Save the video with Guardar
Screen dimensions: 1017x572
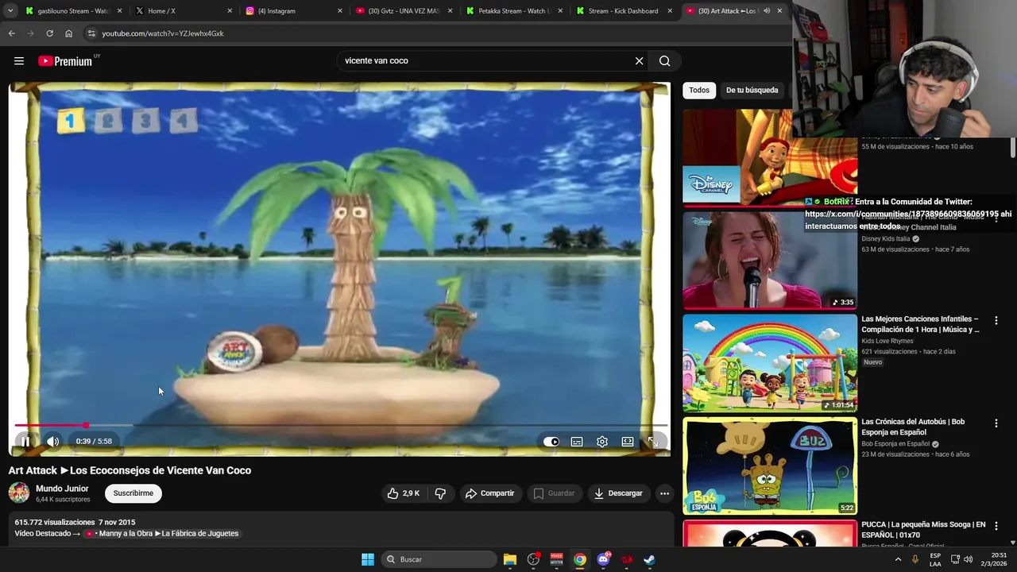[554, 493]
